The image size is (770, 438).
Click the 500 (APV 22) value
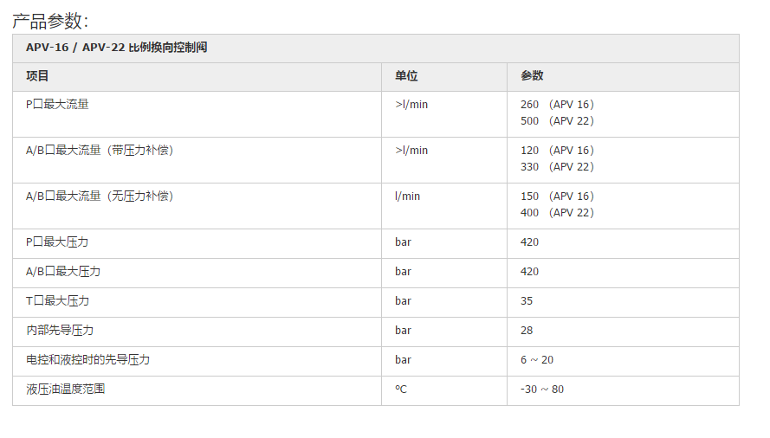[557, 121]
